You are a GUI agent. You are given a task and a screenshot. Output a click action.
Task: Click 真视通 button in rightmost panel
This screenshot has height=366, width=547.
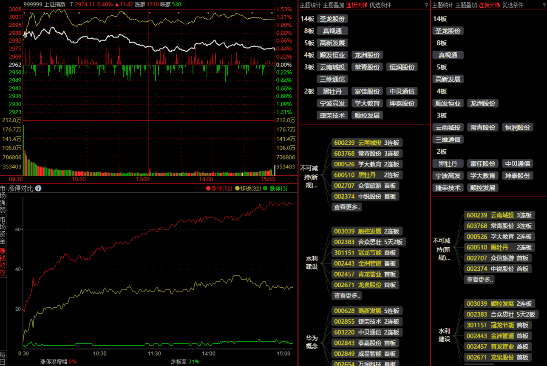(x=448, y=55)
